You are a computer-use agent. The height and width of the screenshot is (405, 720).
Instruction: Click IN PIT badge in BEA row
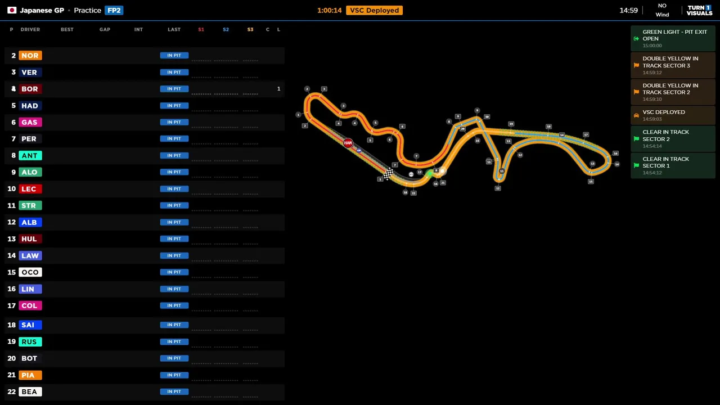[174, 391]
